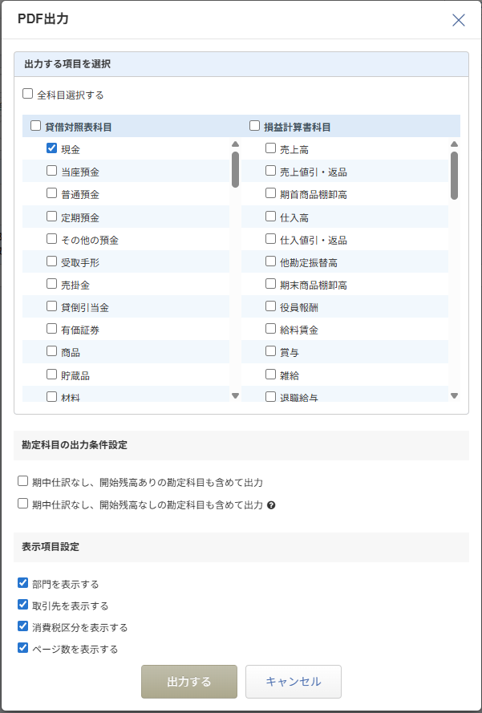Viewport: 482px width, 713px height.
Task: Enable 期中仕訳なし、開始残高あり output option
Action: pos(23,482)
